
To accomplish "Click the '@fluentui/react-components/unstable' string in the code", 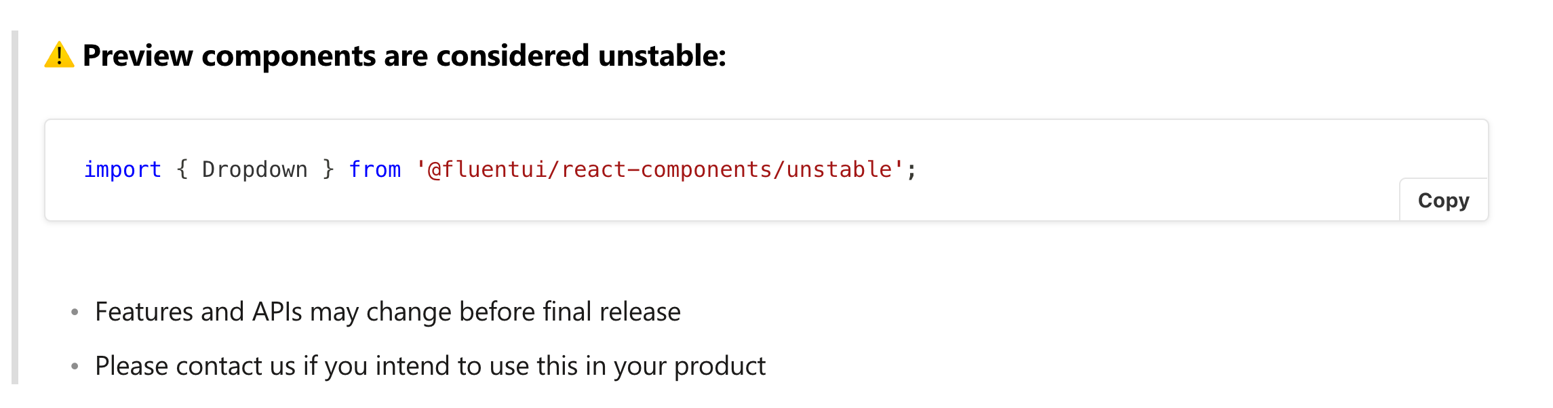I will point(661,169).
